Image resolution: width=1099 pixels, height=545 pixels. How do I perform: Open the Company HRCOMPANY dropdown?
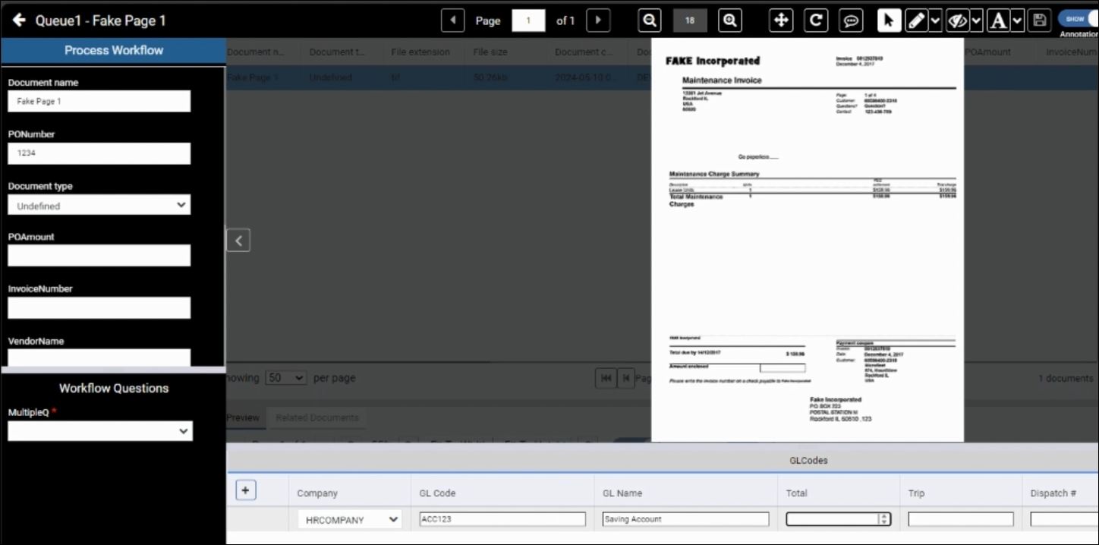coord(350,520)
